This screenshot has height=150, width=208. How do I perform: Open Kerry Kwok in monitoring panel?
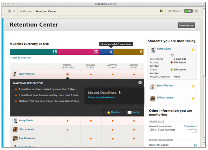tap(164, 49)
